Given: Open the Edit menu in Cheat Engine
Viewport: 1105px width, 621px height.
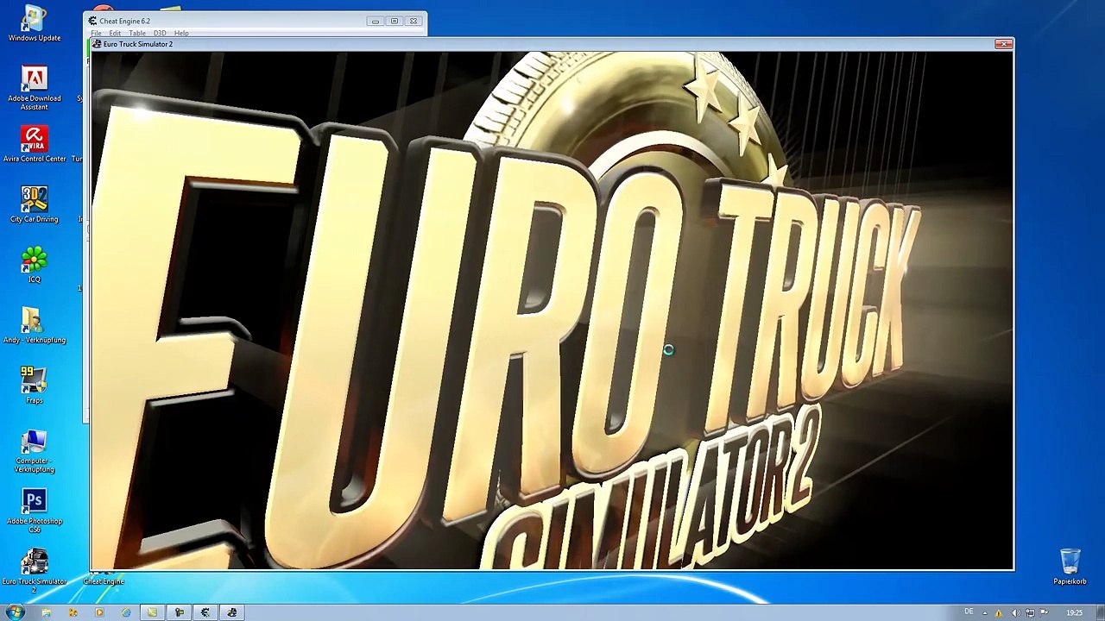Looking at the screenshot, I should (x=115, y=33).
